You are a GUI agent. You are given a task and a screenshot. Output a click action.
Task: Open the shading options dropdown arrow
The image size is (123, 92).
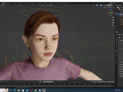tap(114, 5)
